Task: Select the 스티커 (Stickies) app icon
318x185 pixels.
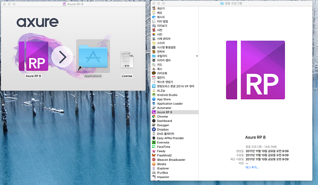Action: tap(154, 43)
